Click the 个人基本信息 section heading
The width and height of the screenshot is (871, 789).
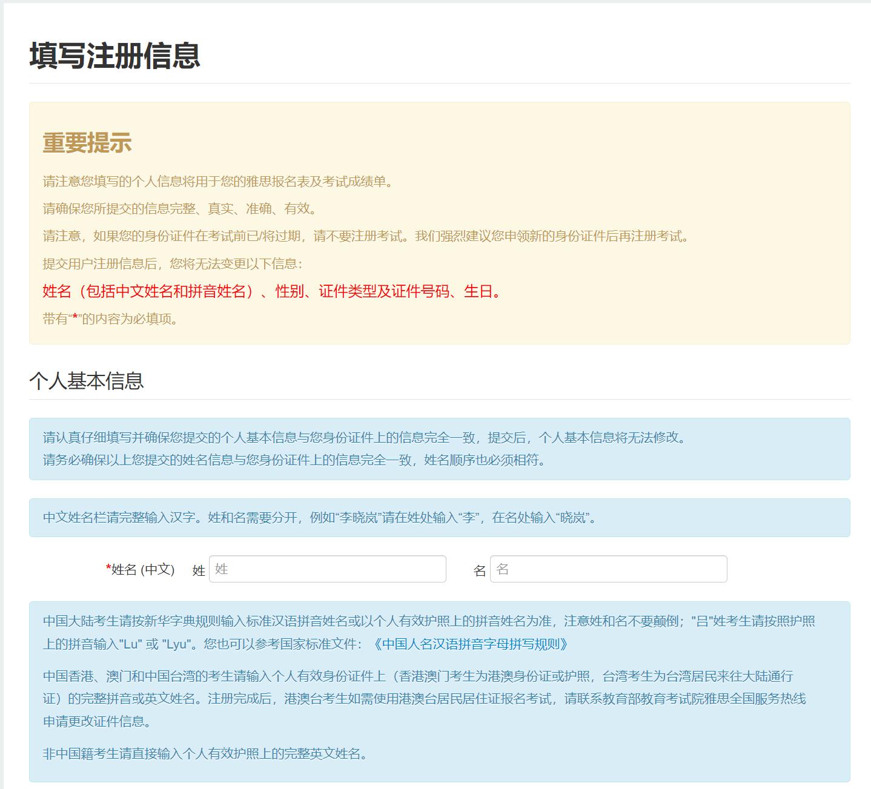(x=88, y=381)
